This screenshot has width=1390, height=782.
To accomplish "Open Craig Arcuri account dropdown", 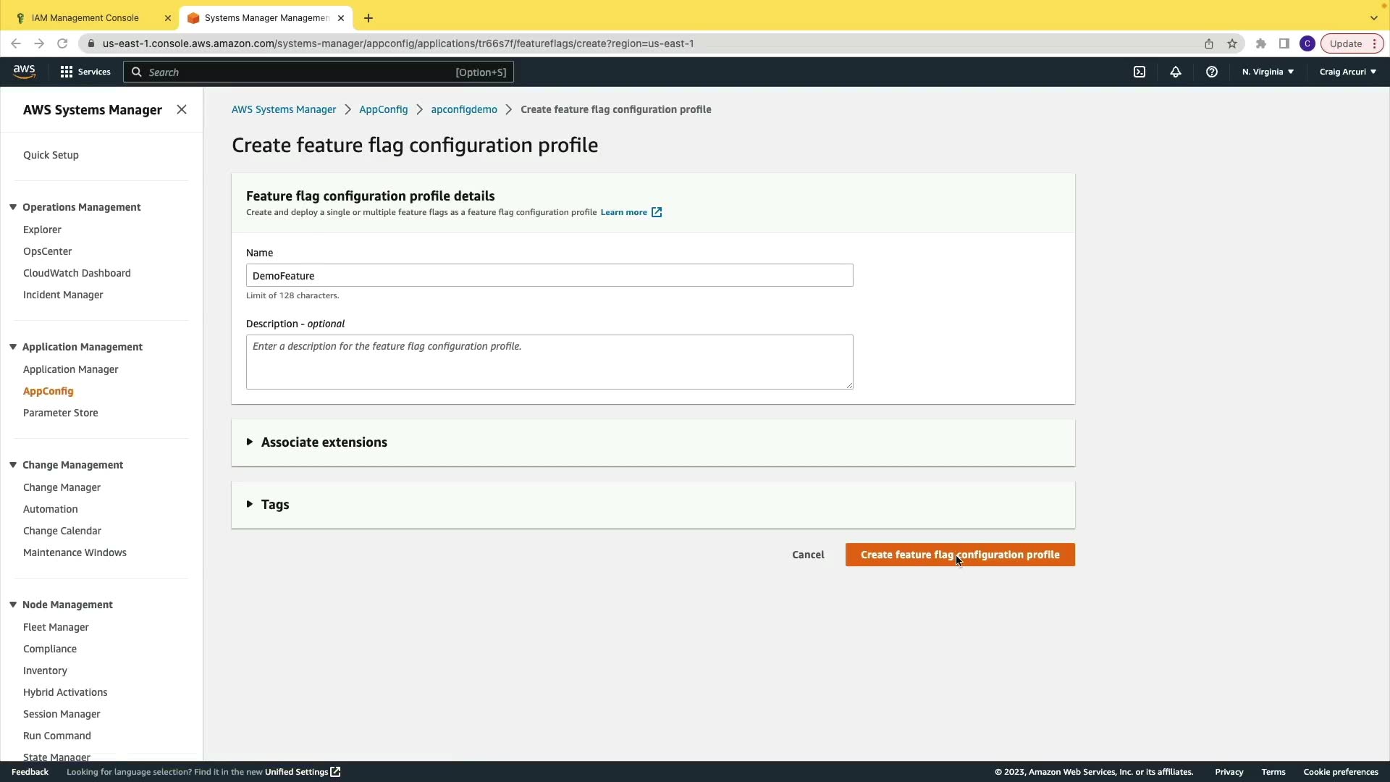I will pos(1347,72).
